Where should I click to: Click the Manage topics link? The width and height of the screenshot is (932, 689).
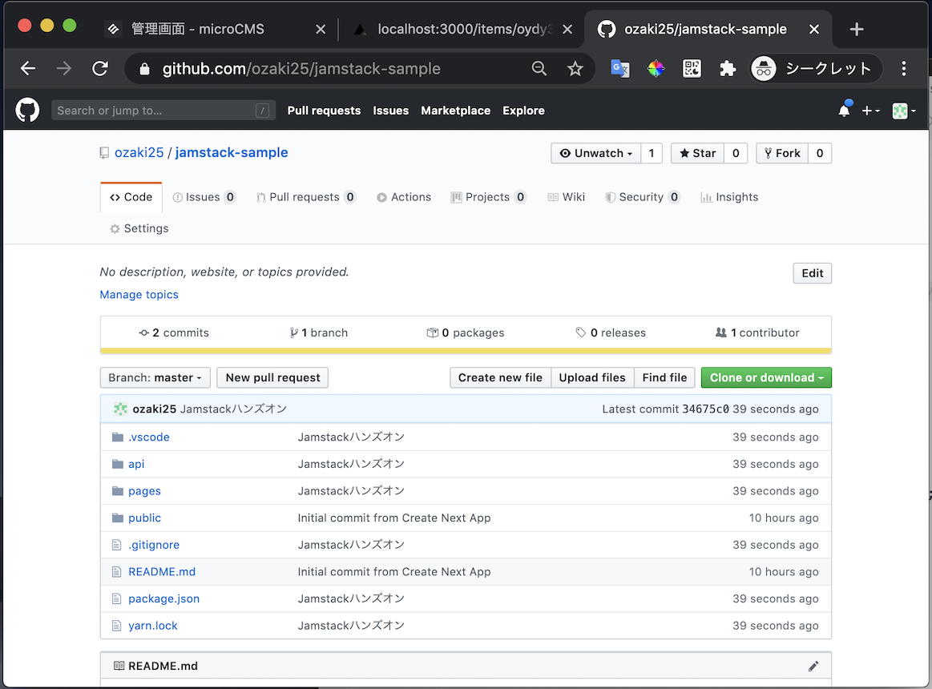pos(139,295)
